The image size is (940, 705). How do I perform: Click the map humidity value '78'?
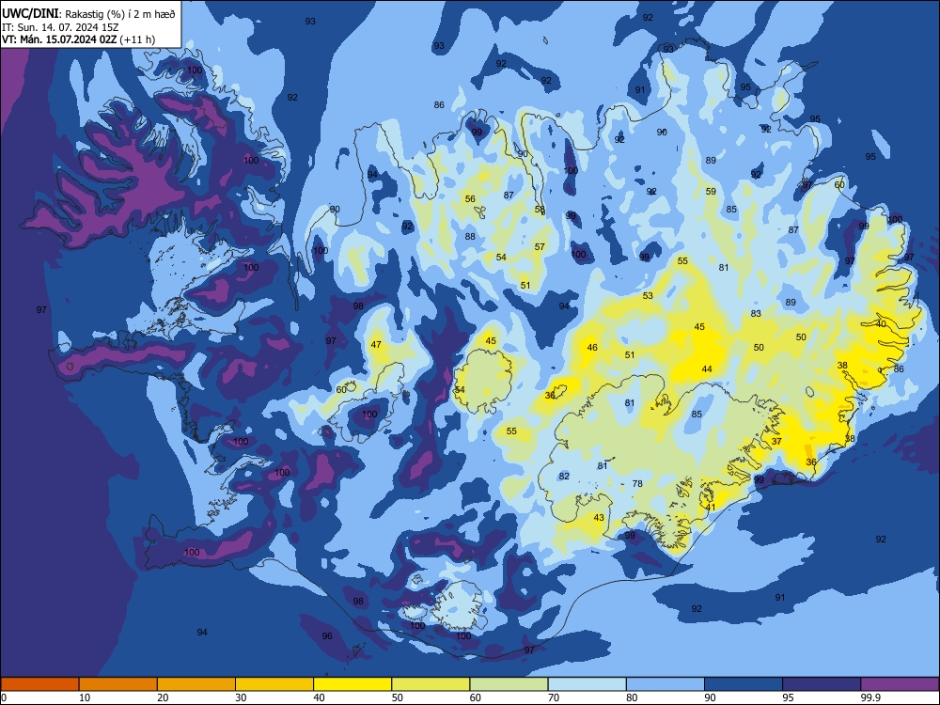(637, 484)
